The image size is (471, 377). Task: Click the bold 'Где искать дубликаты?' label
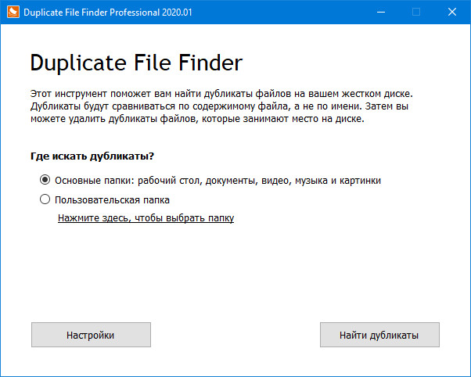[x=92, y=156]
